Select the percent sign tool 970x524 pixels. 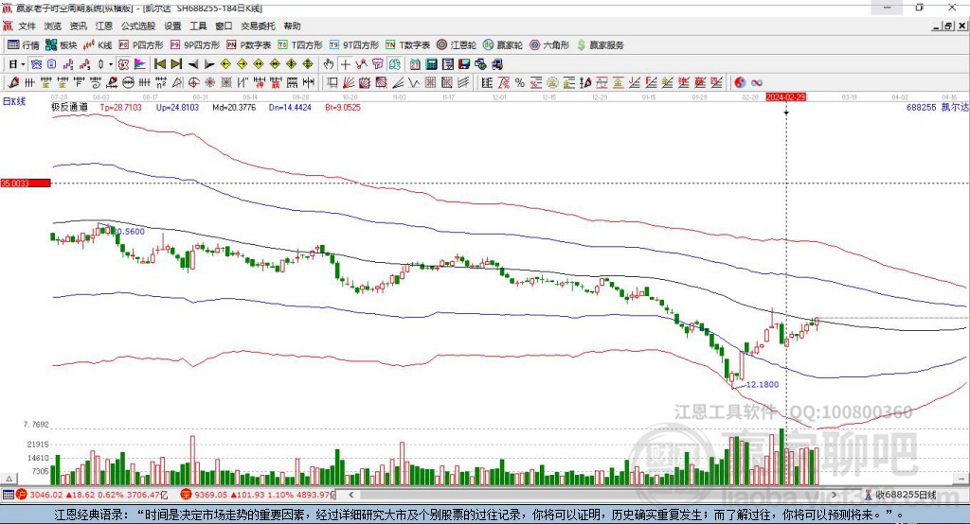(520, 83)
